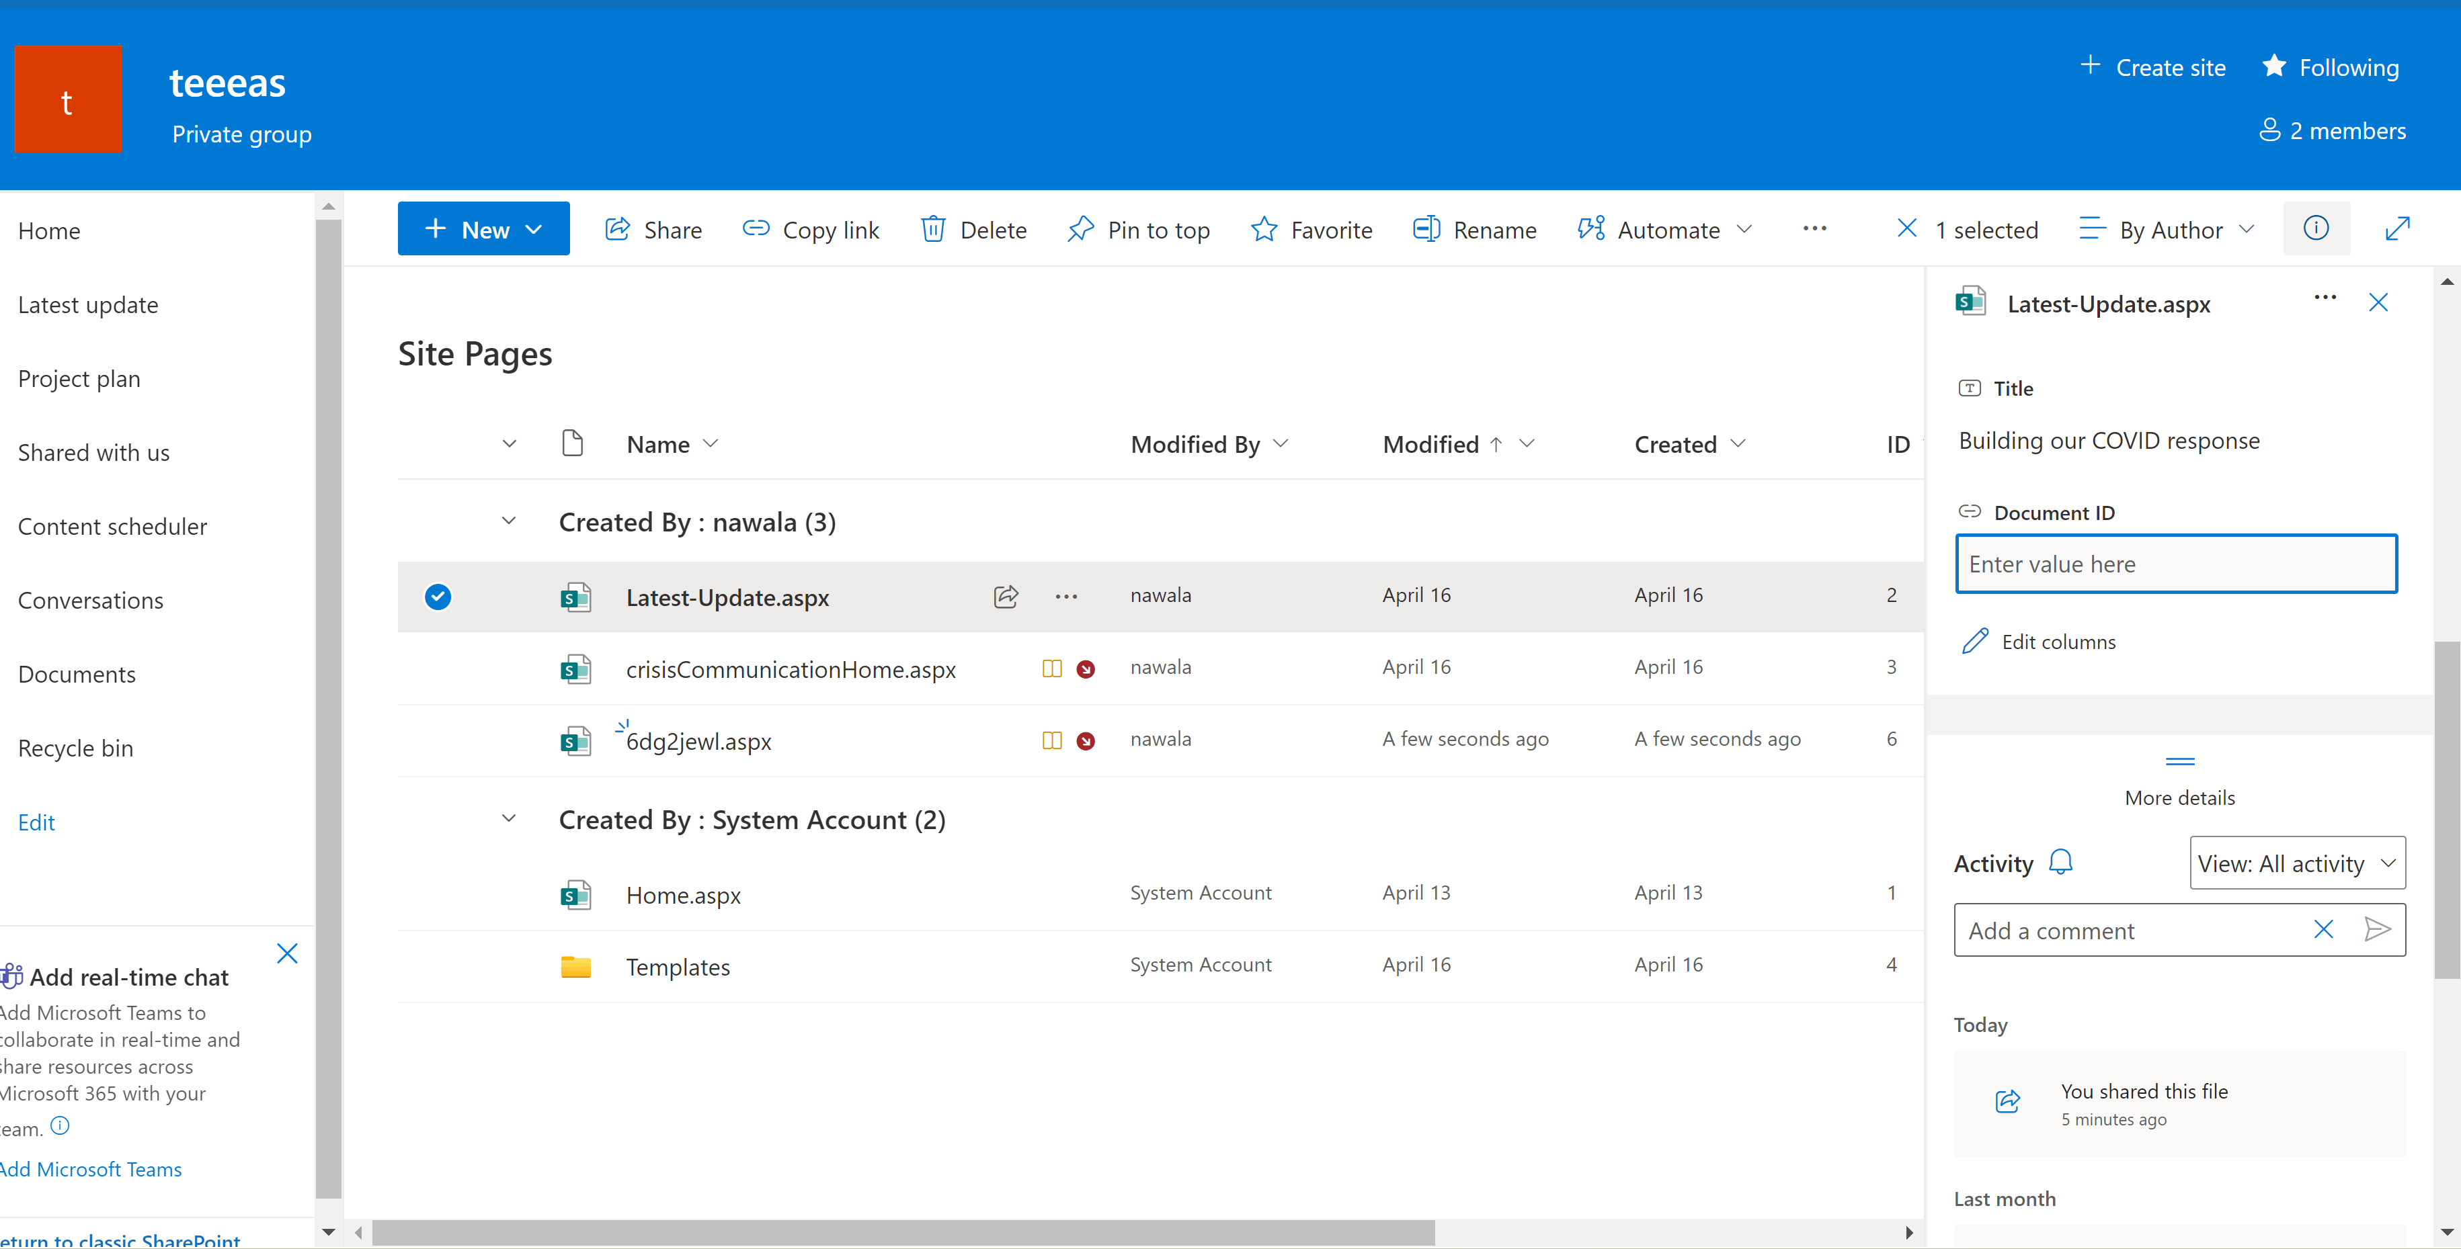
Task: Click the Delete trash icon
Action: [932, 229]
